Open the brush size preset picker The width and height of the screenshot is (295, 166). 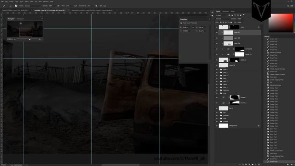click(10, 6)
